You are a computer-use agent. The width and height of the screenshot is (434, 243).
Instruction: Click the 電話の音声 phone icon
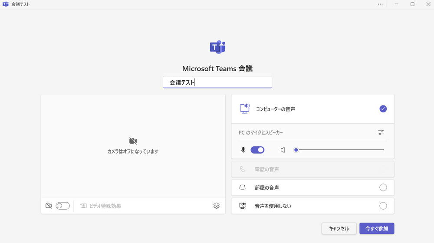(x=242, y=169)
